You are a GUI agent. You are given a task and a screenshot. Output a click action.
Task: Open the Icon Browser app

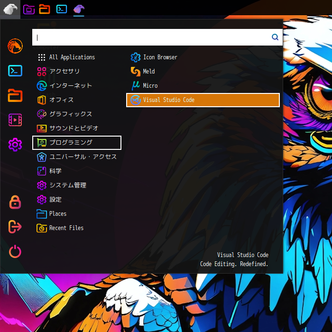(160, 57)
